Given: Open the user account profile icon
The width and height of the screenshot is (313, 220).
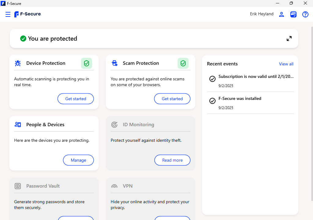Looking at the screenshot, I should coord(282,14).
